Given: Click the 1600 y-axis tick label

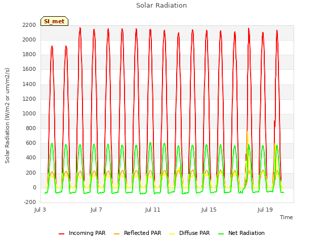Looking at the screenshot, I should pos(29,69).
